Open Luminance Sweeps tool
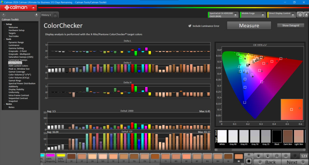The image size is (309, 165). (18, 60)
